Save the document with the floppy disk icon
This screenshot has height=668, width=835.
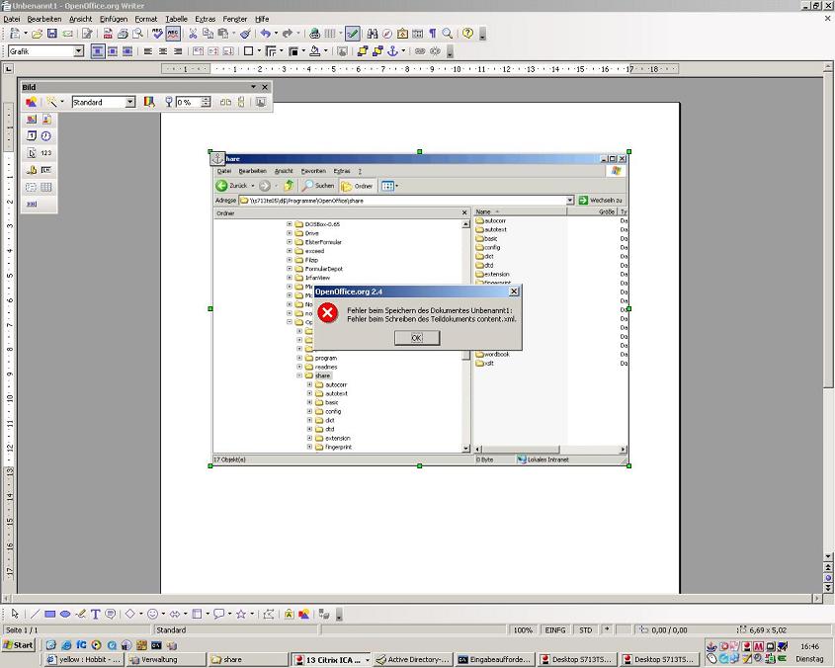51,34
